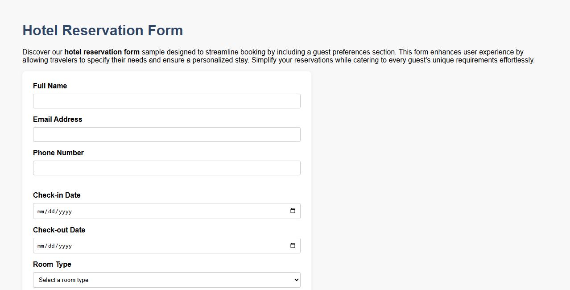Open the Check-out Date calendar picker icon
The image size is (570, 290).
coord(293,245)
